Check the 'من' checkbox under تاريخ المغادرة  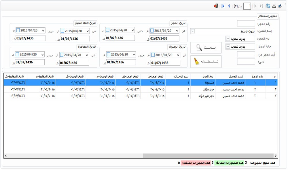click(x=62, y=55)
